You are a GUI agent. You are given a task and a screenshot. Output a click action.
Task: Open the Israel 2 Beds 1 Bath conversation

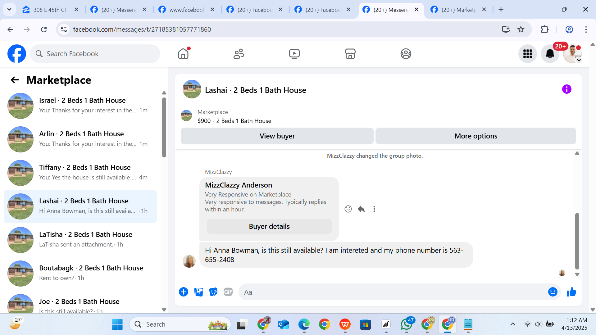pyautogui.click(x=80, y=106)
